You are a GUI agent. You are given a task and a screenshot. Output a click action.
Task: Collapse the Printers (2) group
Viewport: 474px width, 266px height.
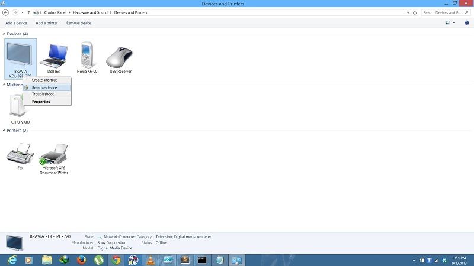click(x=4, y=130)
